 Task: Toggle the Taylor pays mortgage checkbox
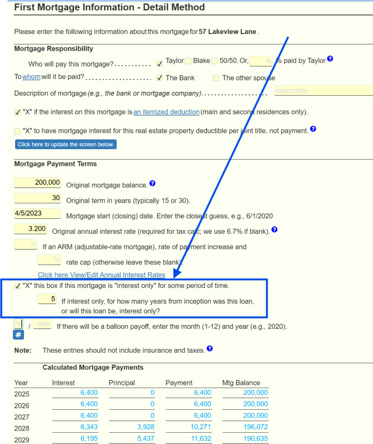tap(159, 64)
